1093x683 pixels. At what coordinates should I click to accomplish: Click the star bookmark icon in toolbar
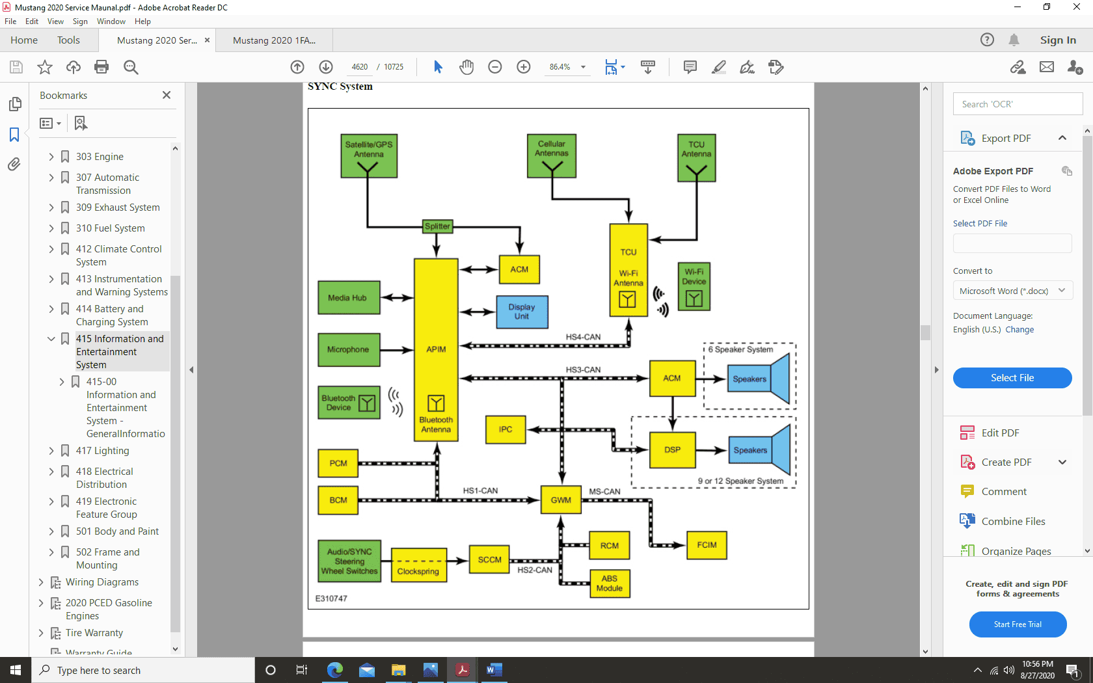45,67
